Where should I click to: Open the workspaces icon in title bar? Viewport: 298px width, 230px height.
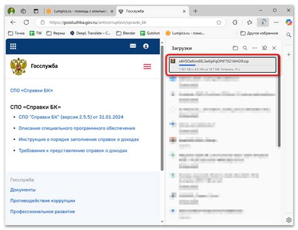pyautogui.click(x=23, y=11)
